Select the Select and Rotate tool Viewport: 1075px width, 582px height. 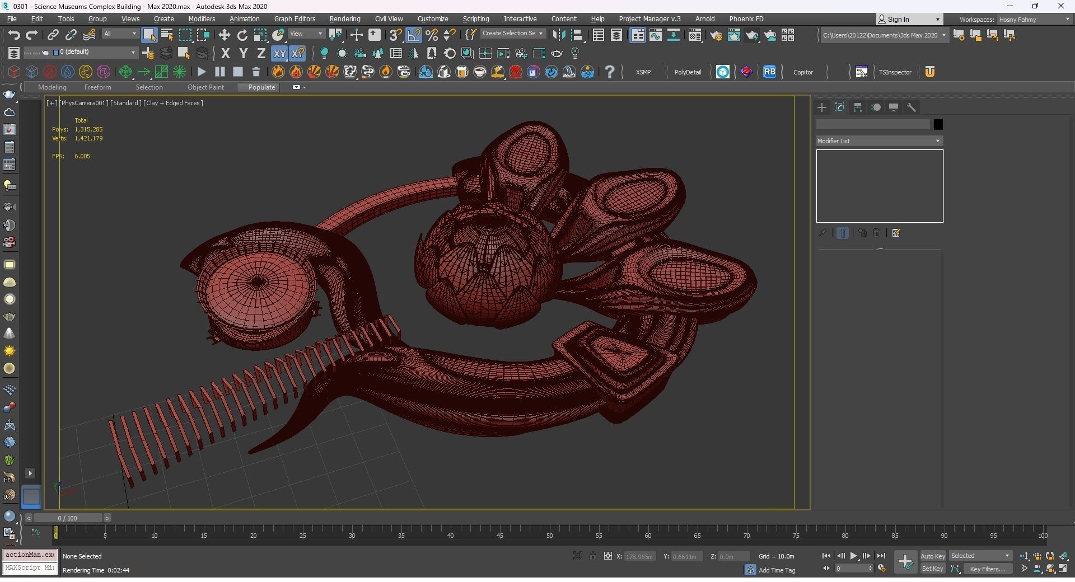tap(242, 35)
